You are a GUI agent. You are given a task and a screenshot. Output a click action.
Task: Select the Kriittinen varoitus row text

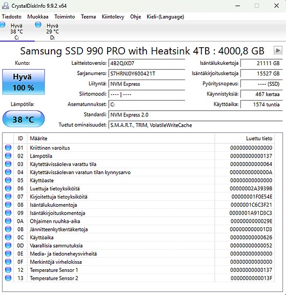click(x=50, y=148)
